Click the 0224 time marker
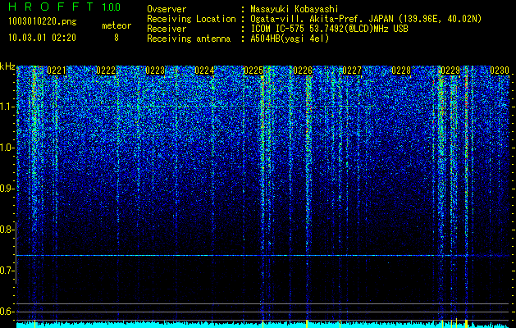 pos(204,71)
